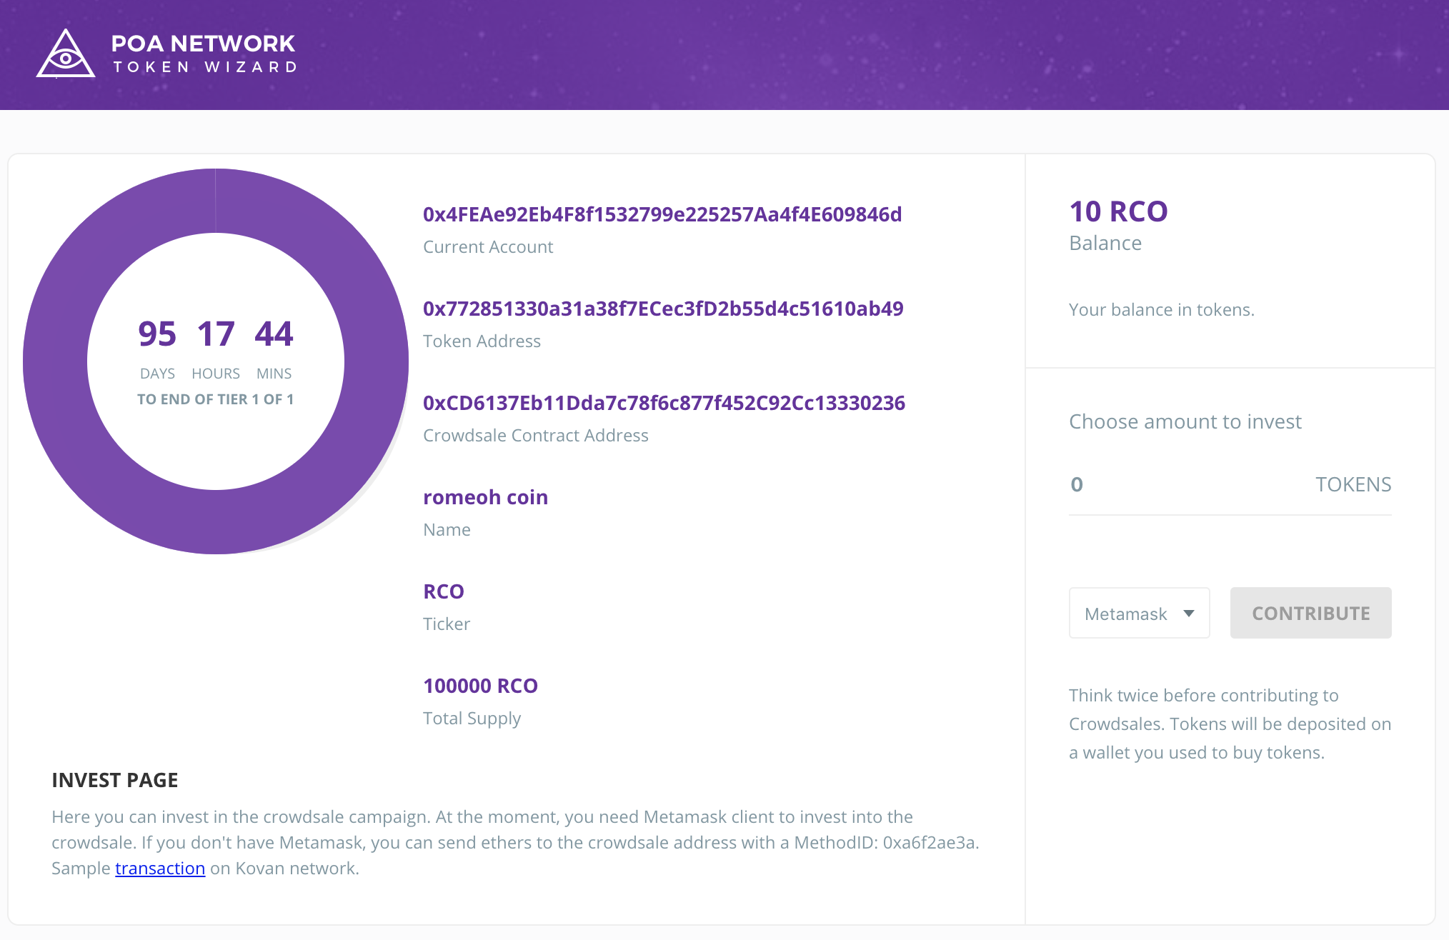This screenshot has width=1449, height=940.
Task: Click the crowdsale contract address 0xCD6137Eb...
Action: click(664, 403)
